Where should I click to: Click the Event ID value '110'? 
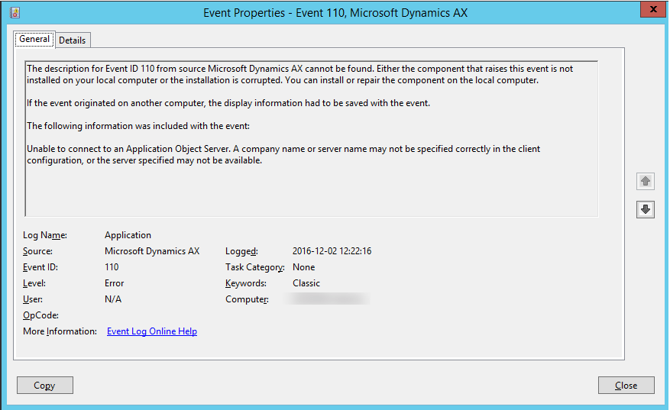[x=112, y=267]
